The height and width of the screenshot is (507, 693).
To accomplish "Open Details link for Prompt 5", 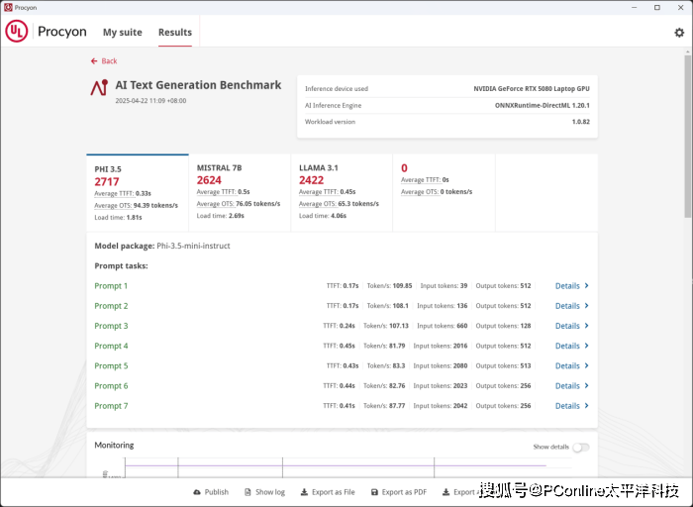I will (567, 366).
